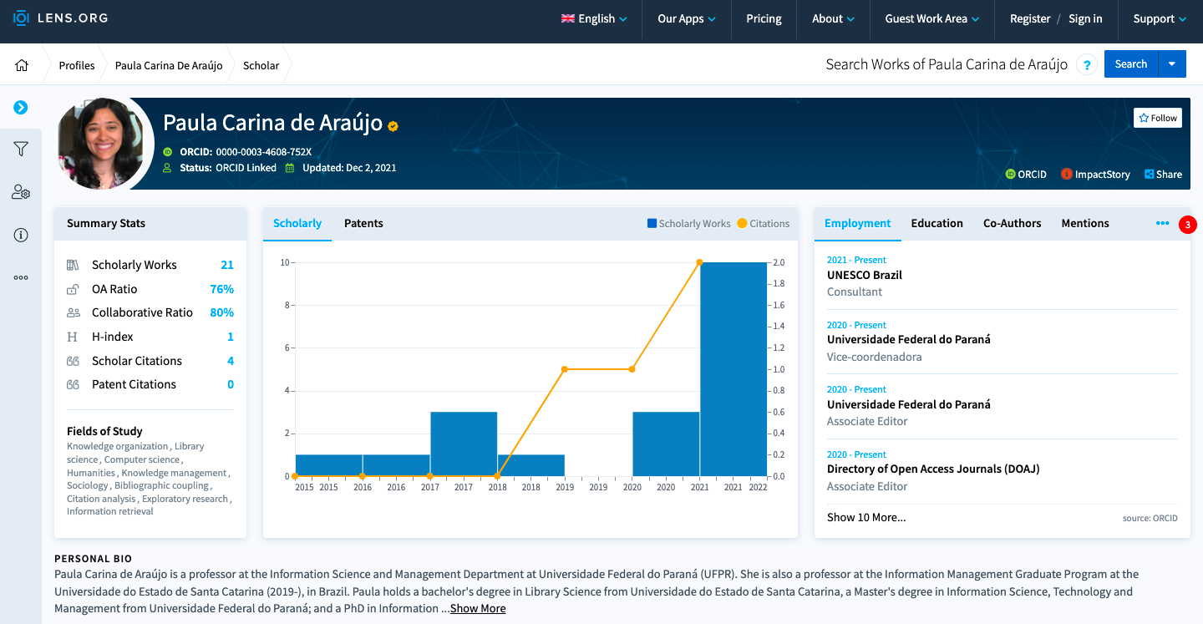1203x624 pixels.
Task: Click the Scholar Citations quote icon
Action: pos(74,361)
